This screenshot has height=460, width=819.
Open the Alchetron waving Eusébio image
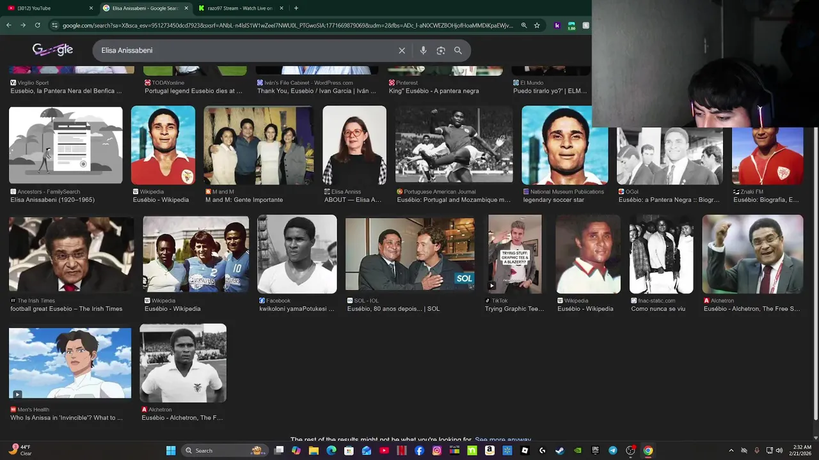pyautogui.click(x=752, y=254)
